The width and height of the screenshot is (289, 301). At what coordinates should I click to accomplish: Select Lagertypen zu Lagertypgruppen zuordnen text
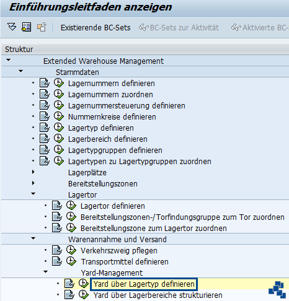point(140,162)
